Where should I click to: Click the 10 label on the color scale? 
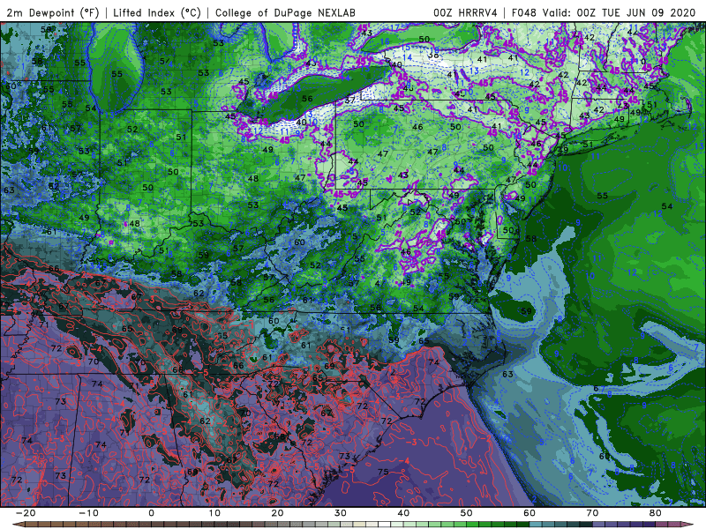click(x=214, y=513)
